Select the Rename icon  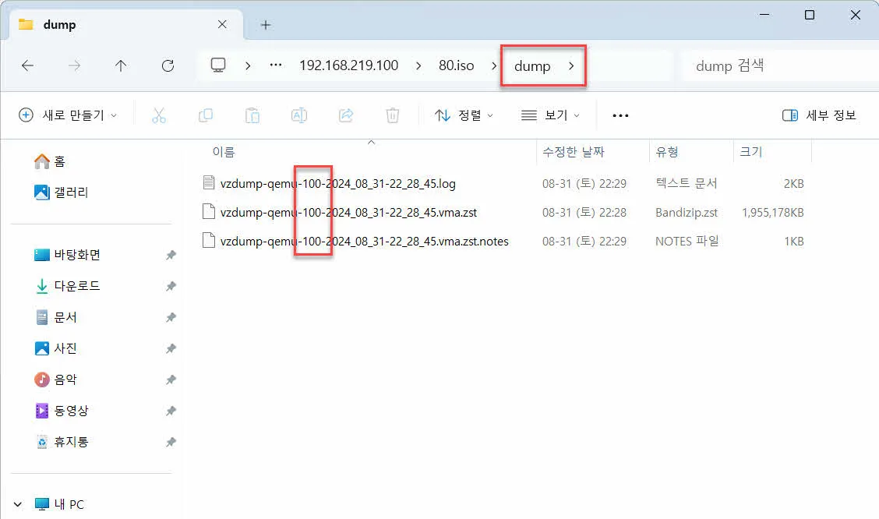299,115
